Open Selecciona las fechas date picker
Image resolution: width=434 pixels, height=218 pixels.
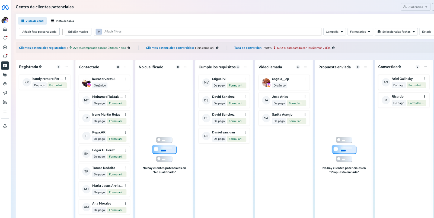(396, 32)
